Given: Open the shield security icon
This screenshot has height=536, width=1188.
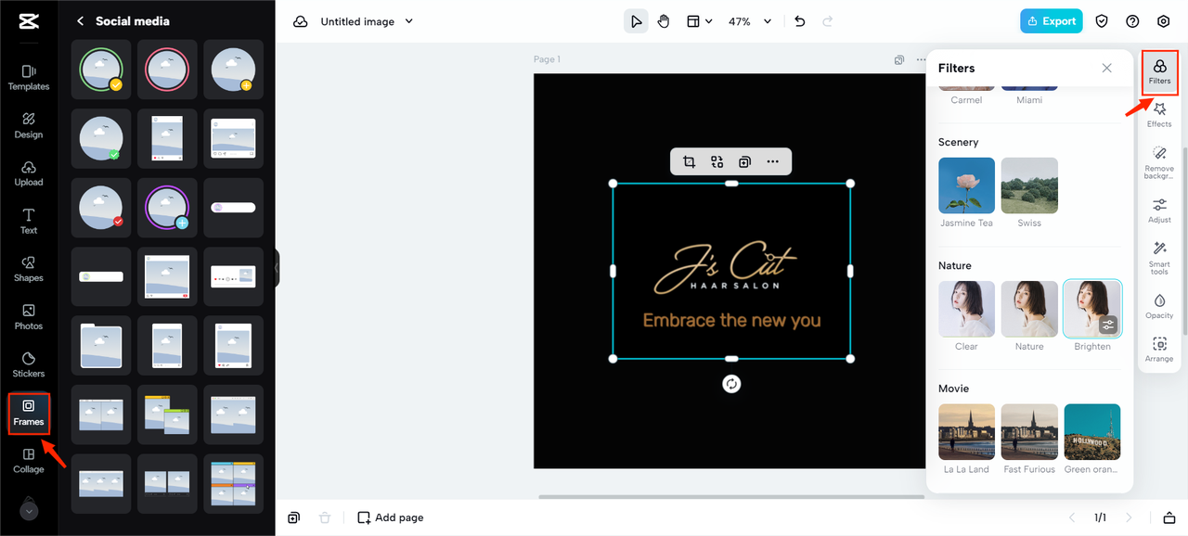Looking at the screenshot, I should pyautogui.click(x=1102, y=21).
